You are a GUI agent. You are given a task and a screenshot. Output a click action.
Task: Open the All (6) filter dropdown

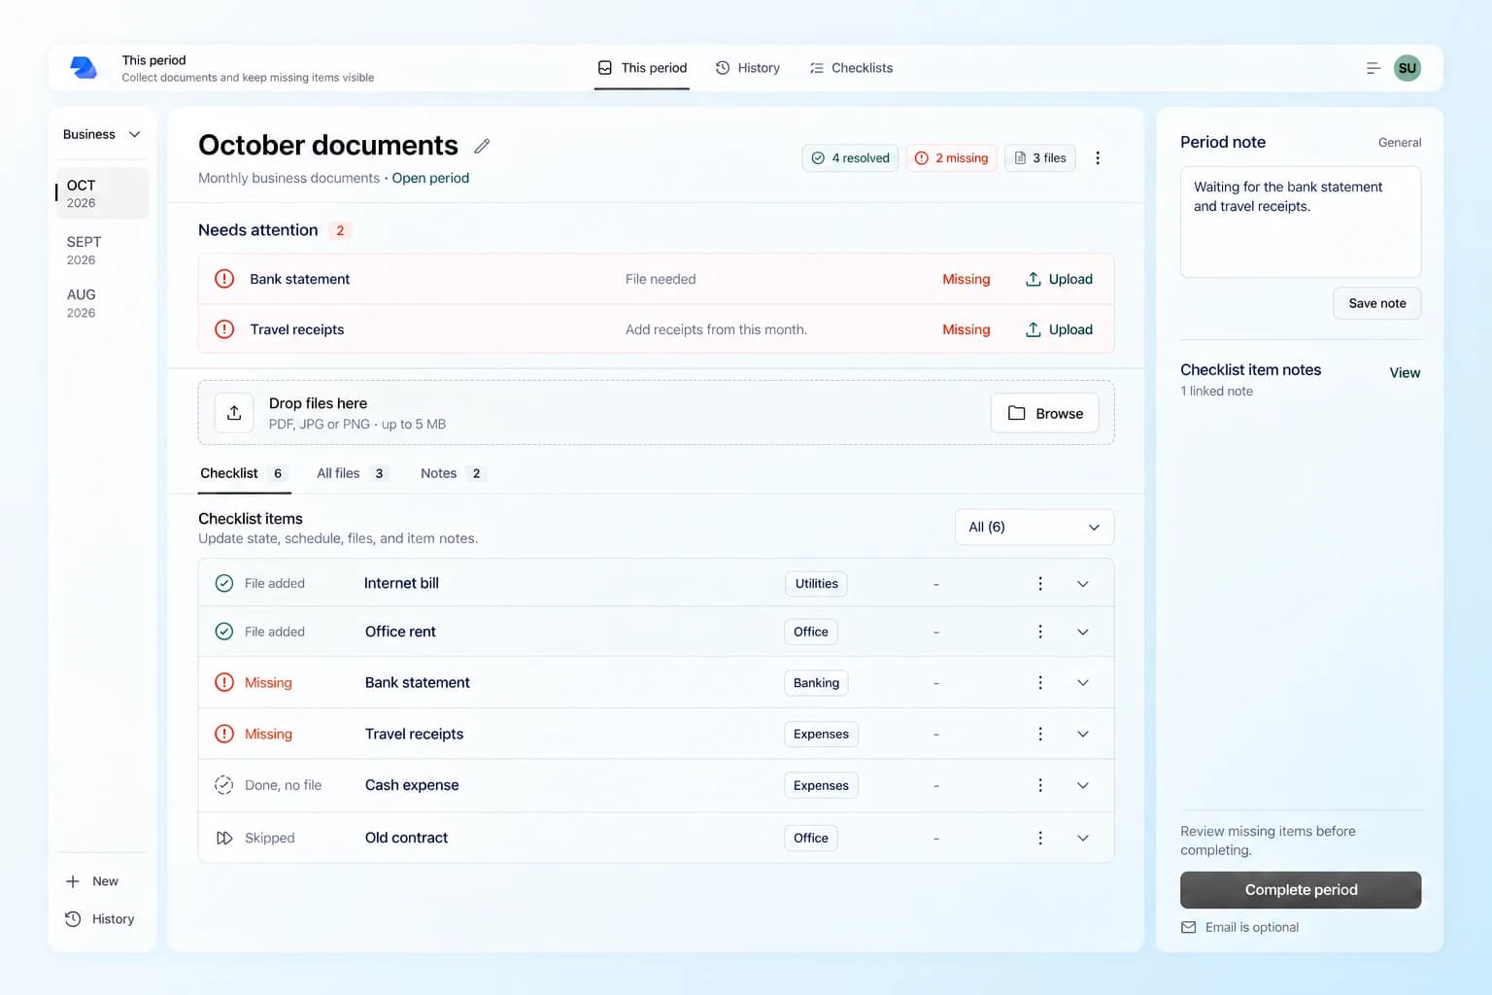1034,527
